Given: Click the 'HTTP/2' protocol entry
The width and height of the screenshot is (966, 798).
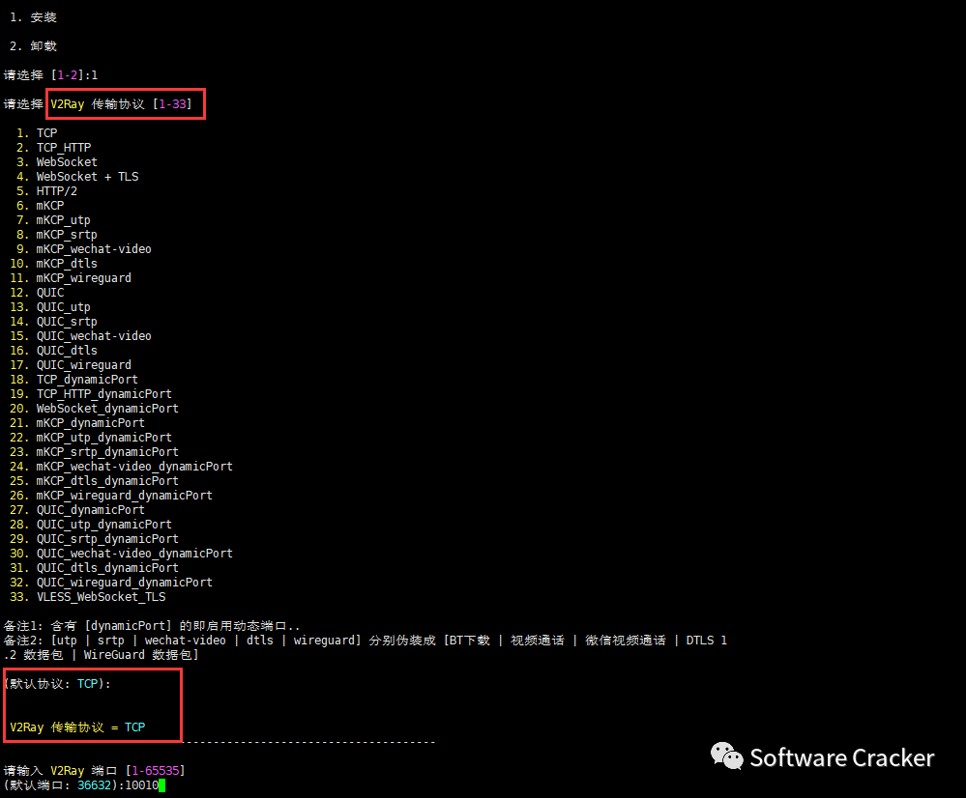Looking at the screenshot, I should [56, 191].
